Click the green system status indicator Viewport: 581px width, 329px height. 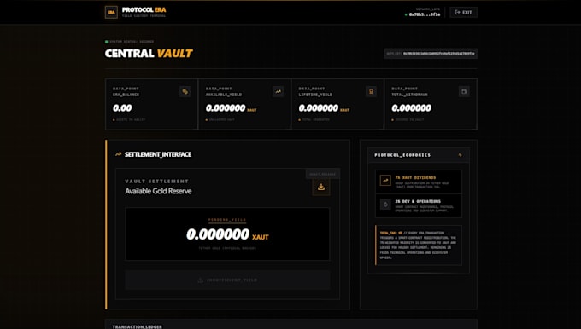(x=107, y=42)
